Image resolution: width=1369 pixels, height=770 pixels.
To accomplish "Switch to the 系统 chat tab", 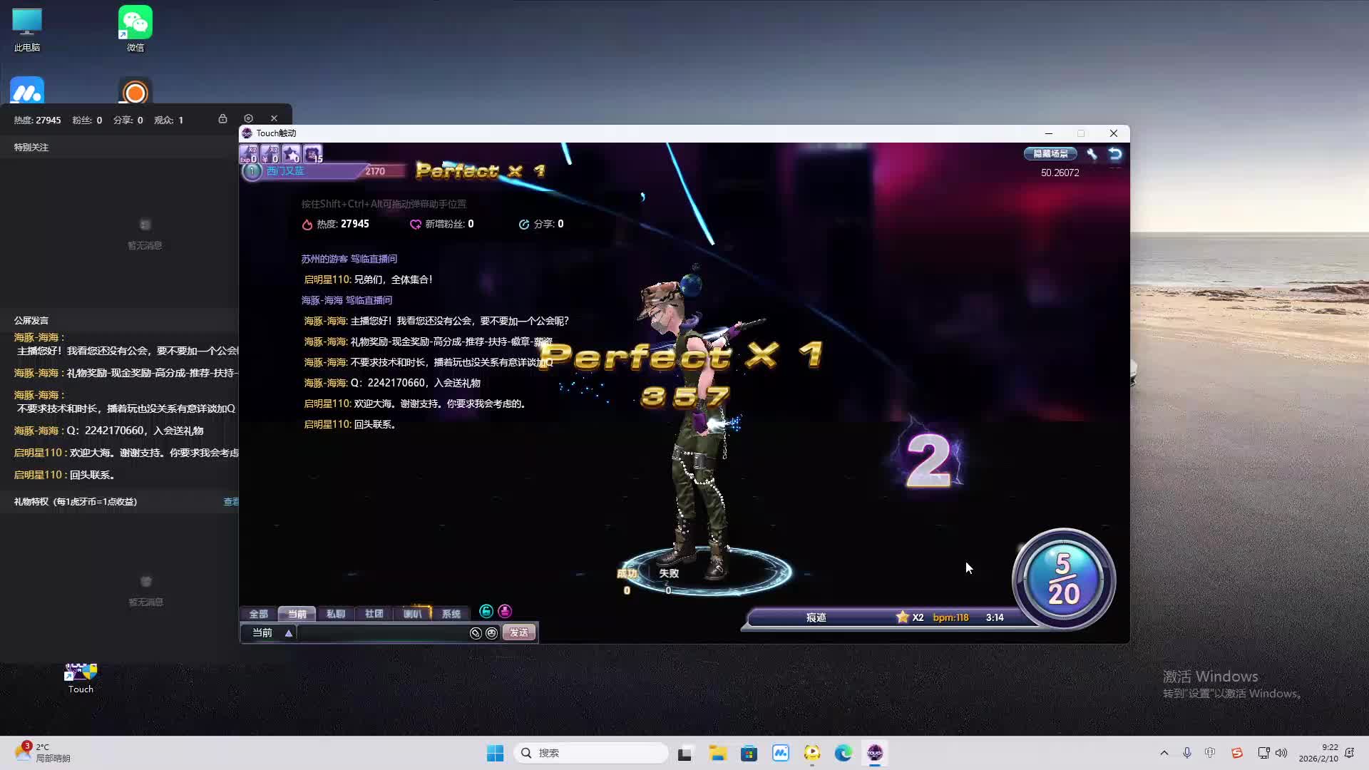I will coord(451,614).
